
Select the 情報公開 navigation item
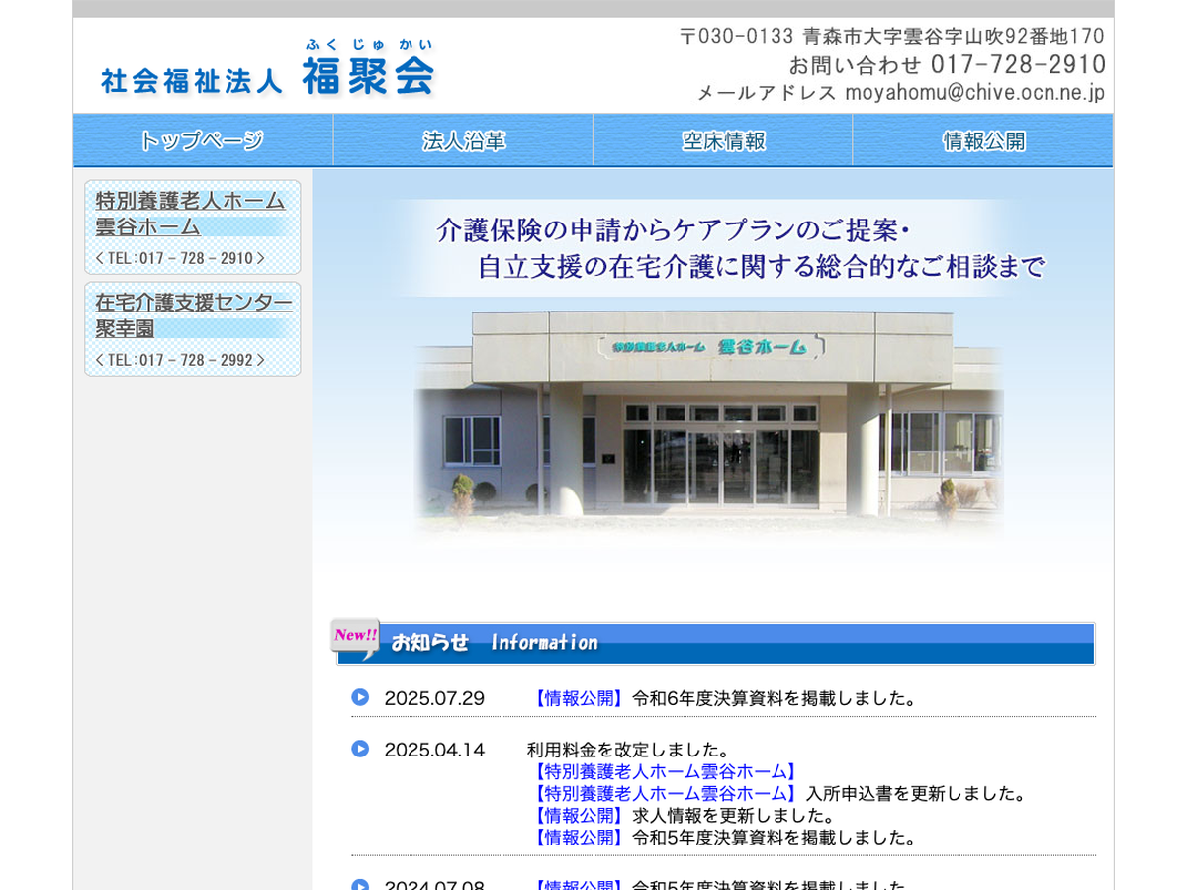[x=983, y=140]
